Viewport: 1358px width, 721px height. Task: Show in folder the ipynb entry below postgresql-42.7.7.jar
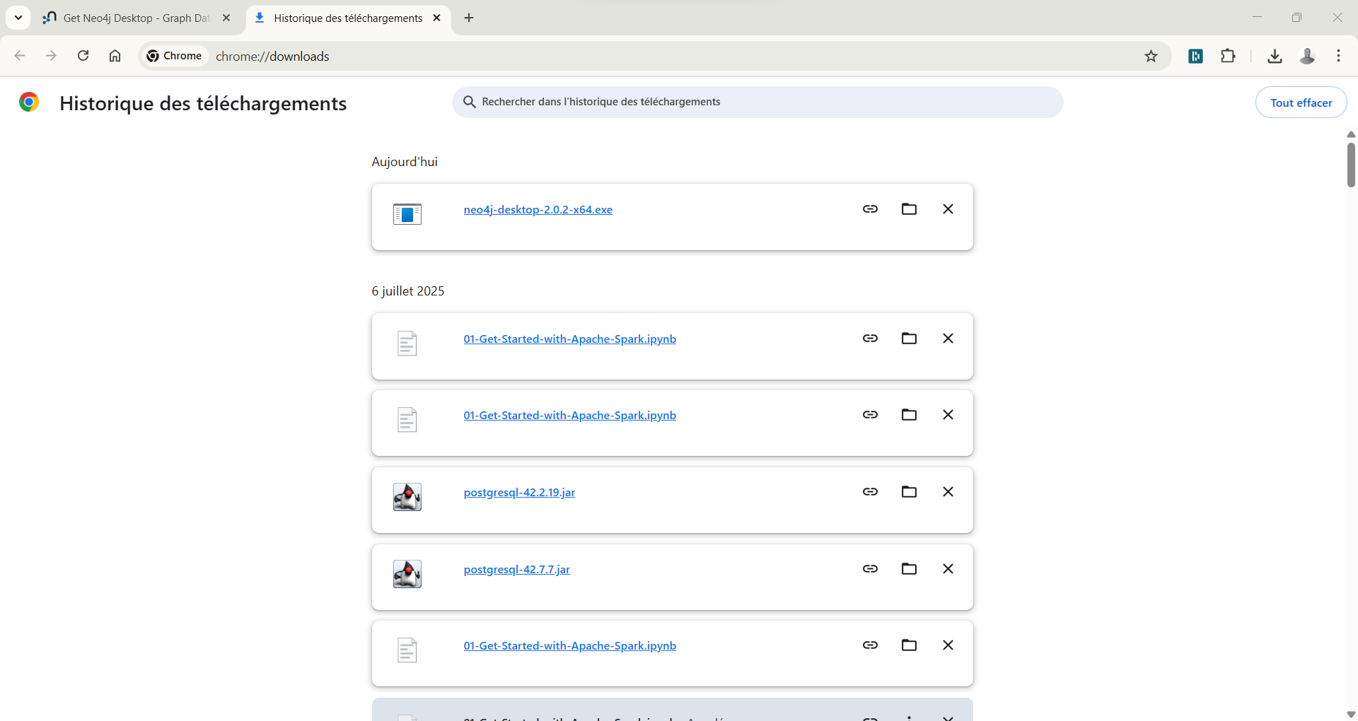(909, 645)
